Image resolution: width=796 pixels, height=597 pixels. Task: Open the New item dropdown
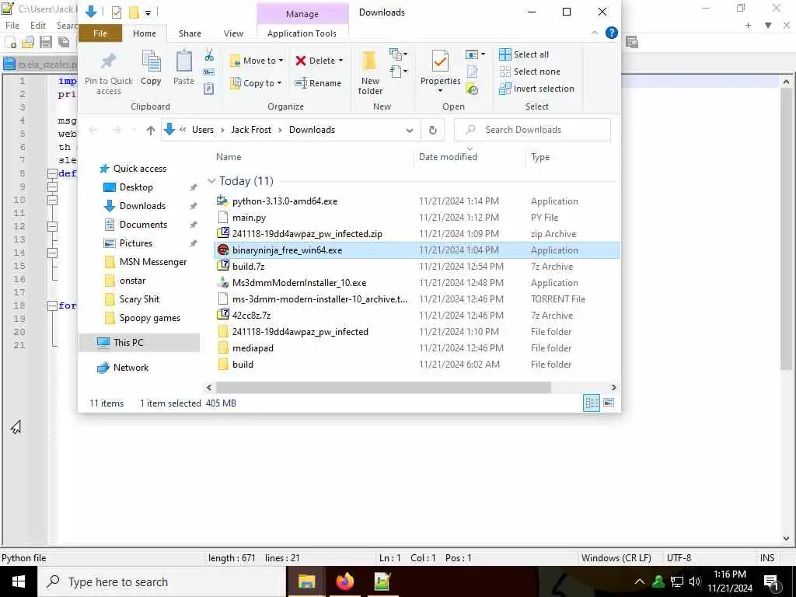click(399, 54)
